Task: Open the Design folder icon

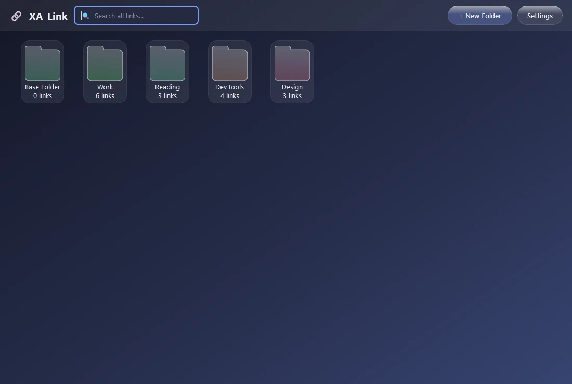Action: [292, 63]
